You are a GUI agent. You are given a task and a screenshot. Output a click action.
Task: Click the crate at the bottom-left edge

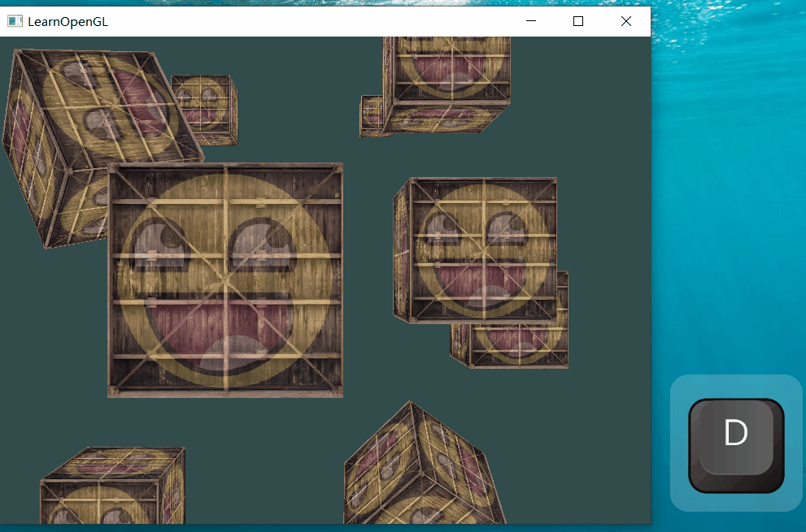[110, 487]
